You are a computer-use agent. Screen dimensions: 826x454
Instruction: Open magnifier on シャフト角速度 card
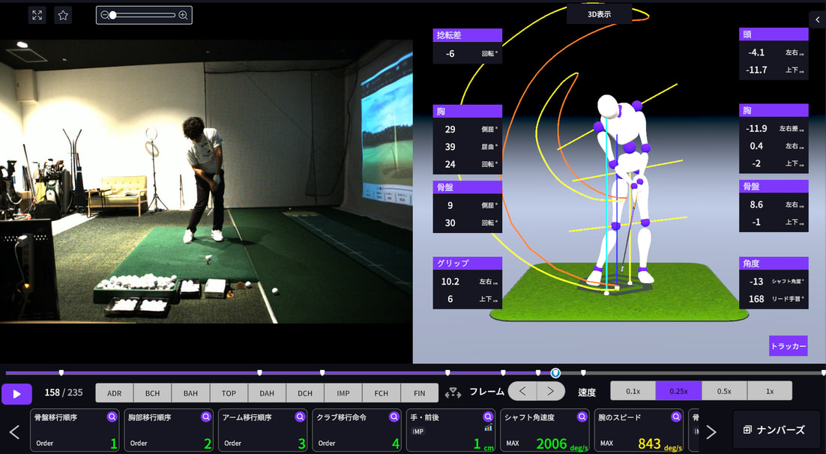pos(582,417)
